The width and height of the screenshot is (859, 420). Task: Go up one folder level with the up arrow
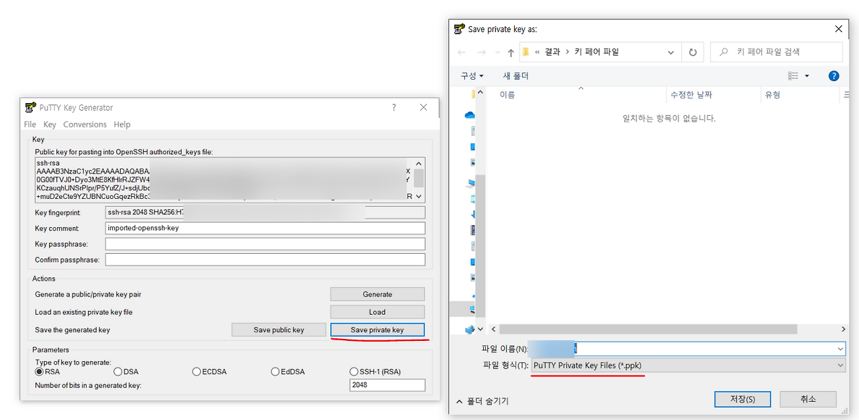coord(511,52)
